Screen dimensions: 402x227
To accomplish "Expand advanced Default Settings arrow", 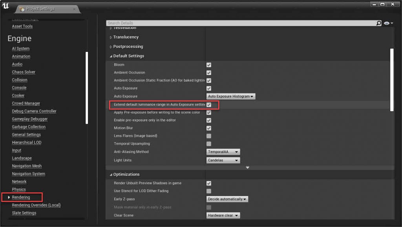I will 247,168.
